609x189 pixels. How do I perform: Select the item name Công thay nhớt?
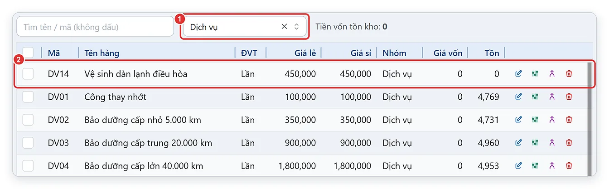coord(115,97)
